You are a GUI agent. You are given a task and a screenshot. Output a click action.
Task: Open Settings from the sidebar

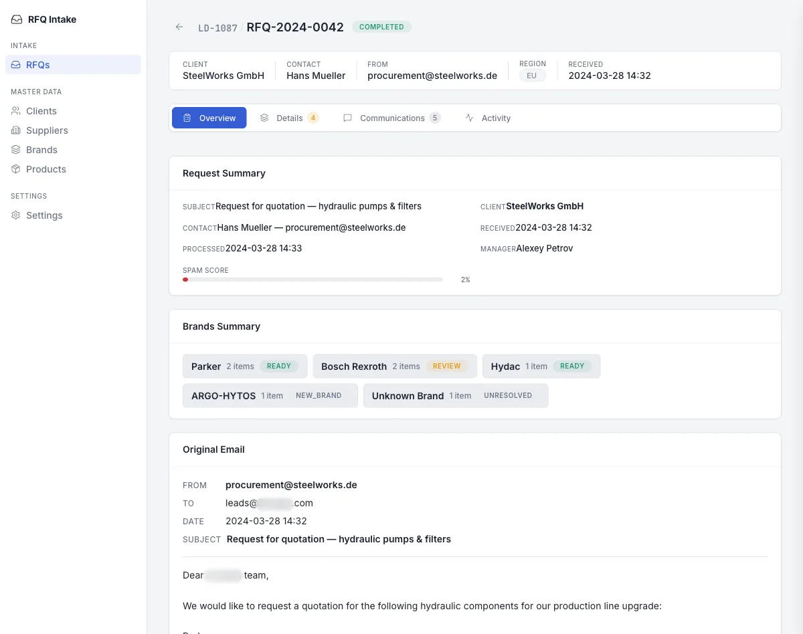(x=73, y=215)
